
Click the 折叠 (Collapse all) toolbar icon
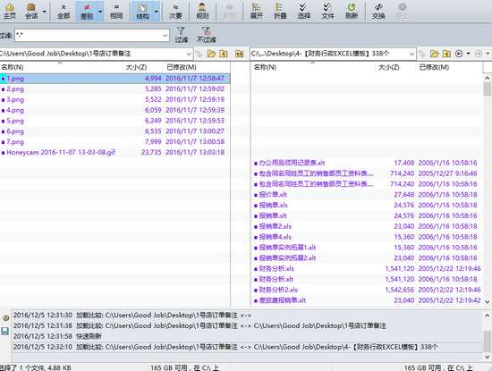pos(280,11)
